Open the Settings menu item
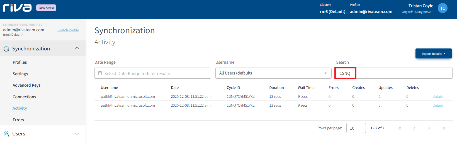The height and width of the screenshot is (144, 457). pyautogui.click(x=20, y=74)
